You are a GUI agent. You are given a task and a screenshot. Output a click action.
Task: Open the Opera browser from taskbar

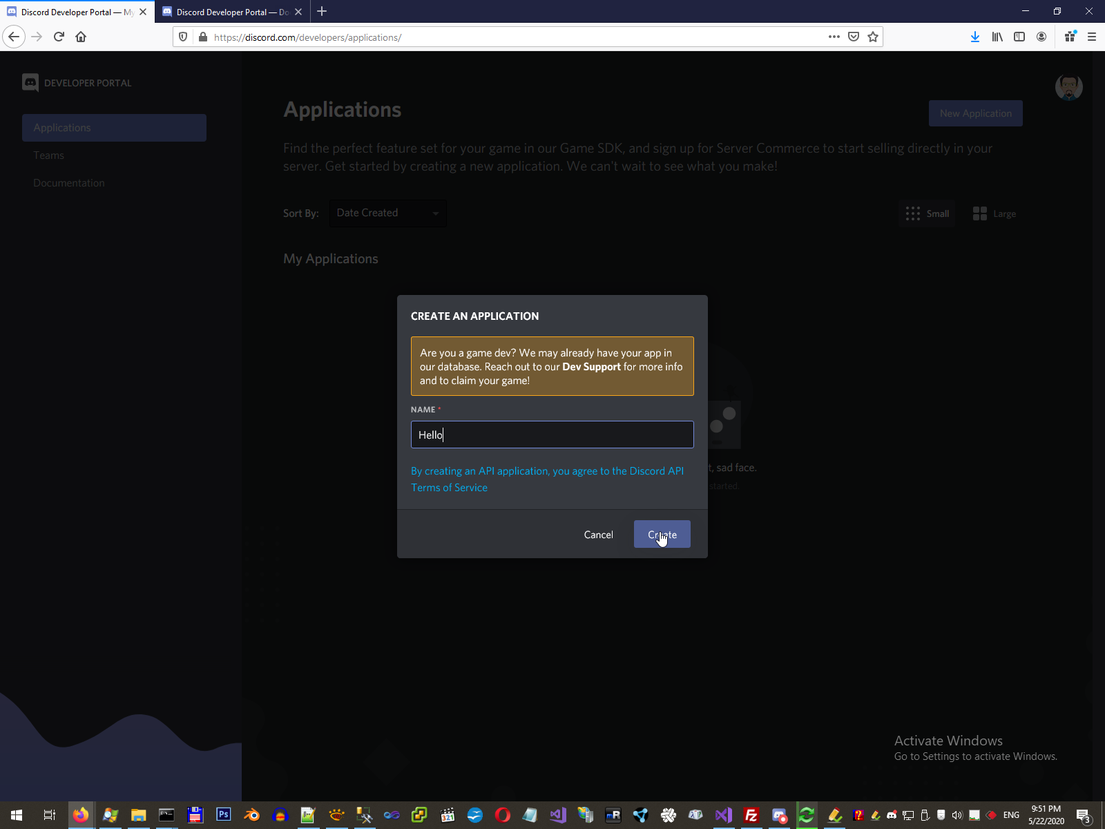(x=503, y=814)
